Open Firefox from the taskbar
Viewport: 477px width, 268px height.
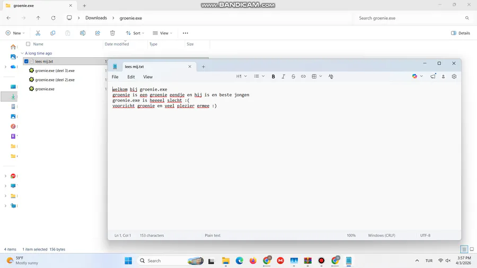tap(253, 261)
